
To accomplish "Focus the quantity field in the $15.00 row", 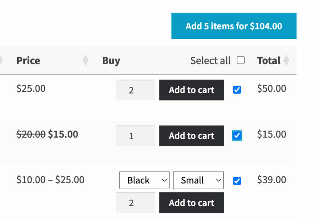I will tap(136, 136).
